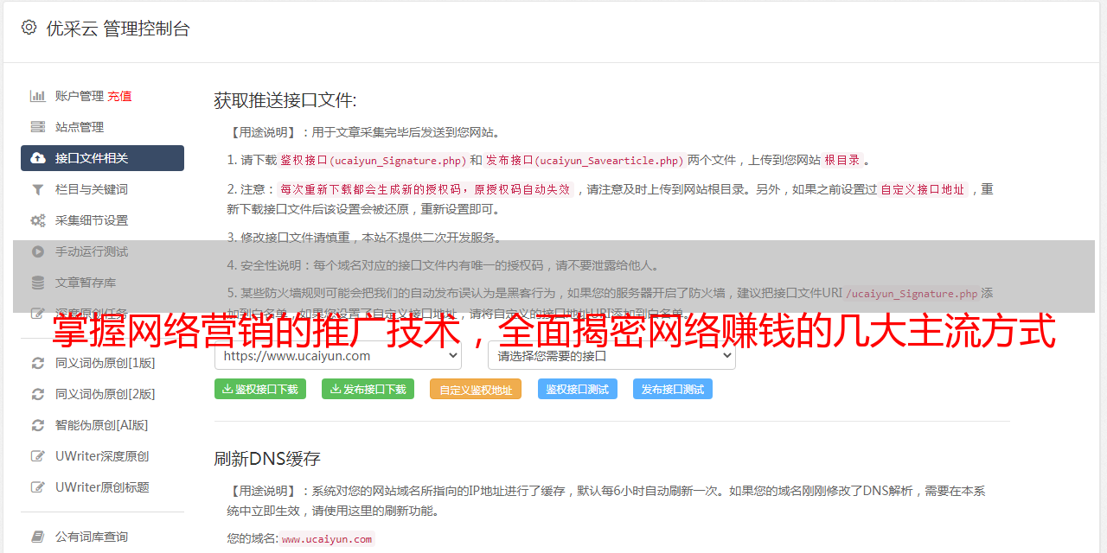Select 接口文件相关 in the sidebar
The height and width of the screenshot is (553, 1107).
coord(102,158)
